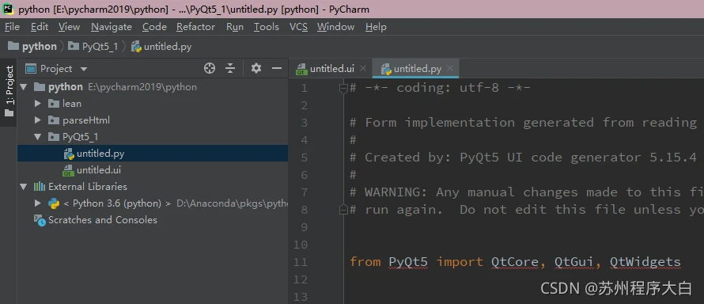Click the folder icon next to PyQt5_1 in tree
This screenshot has height=304, width=704.
point(54,137)
